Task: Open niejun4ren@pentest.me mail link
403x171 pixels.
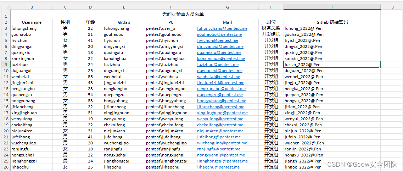Action: coord(220,131)
